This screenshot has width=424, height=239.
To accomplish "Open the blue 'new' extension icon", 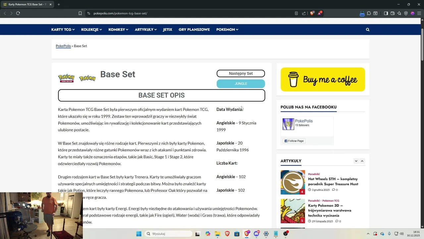I will point(362,13).
